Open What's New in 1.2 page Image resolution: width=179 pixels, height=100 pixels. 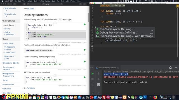point(10,9)
